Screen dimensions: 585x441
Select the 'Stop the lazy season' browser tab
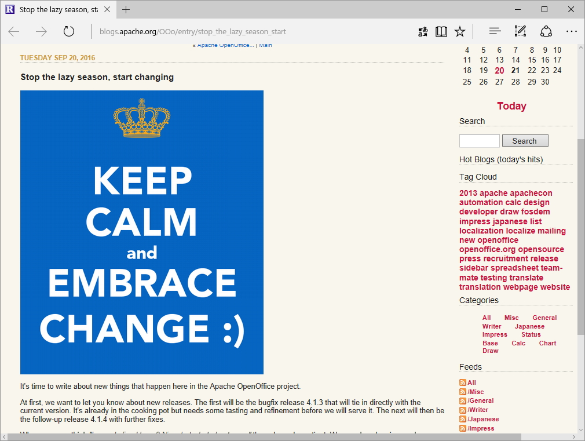[58, 10]
